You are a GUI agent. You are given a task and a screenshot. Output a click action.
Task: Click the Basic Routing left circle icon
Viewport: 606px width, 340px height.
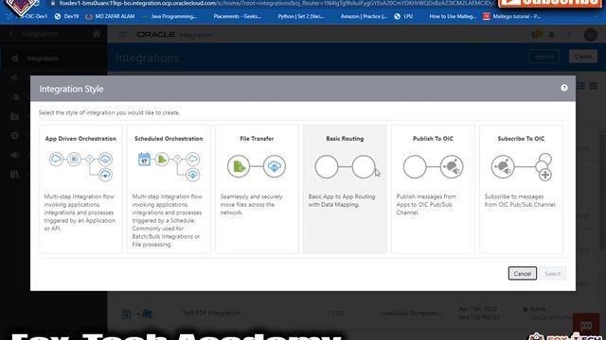pyautogui.click(x=327, y=167)
